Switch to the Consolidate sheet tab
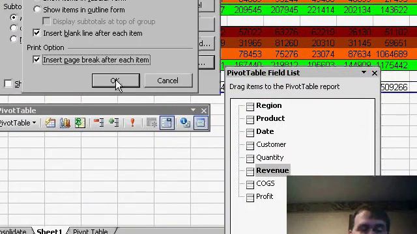This screenshot has width=417, height=234. coord(13,231)
